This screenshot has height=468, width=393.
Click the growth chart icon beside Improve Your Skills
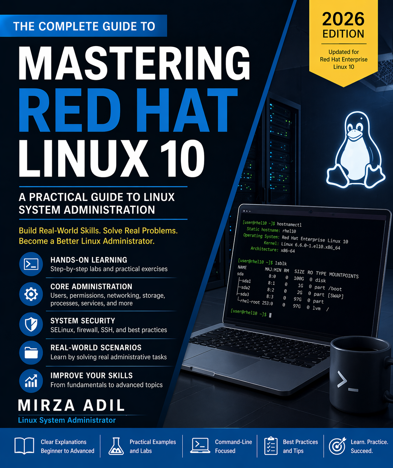coord(31,380)
